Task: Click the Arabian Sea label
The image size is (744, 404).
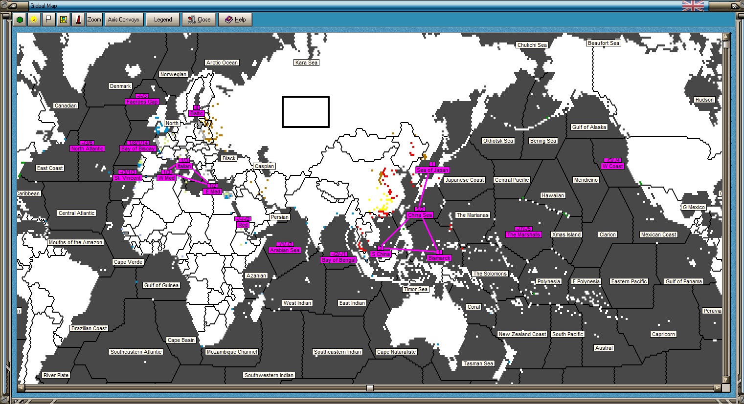Action: (285, 250)
